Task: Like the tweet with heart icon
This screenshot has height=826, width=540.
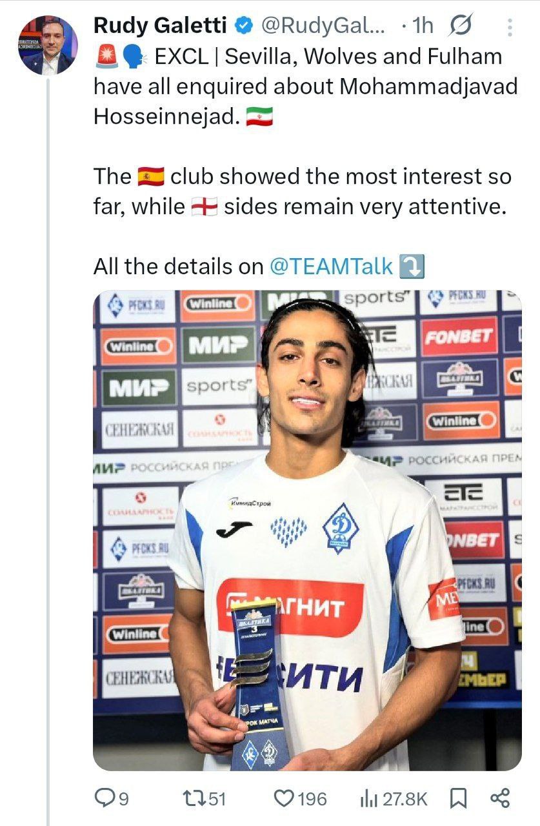Action: pos(284,798)
